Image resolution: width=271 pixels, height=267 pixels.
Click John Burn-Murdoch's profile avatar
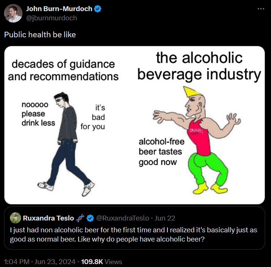[x=13, y=13]
